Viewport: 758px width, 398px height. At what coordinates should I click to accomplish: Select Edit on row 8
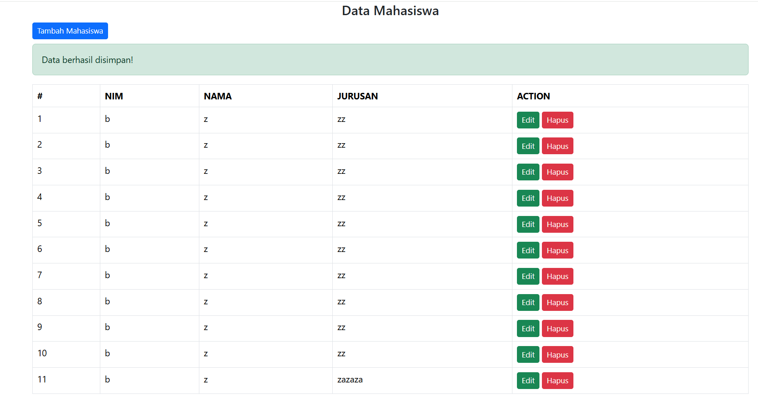tap(528, 303)
